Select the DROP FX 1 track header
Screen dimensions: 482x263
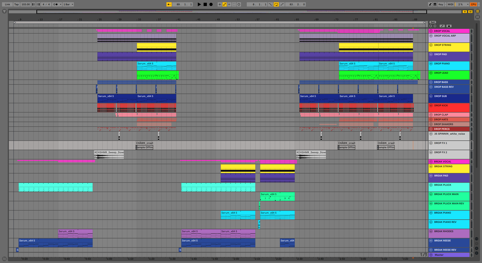point(449,145)
